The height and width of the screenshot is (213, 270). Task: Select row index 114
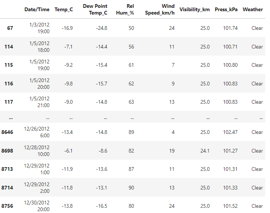click(9, 47)
